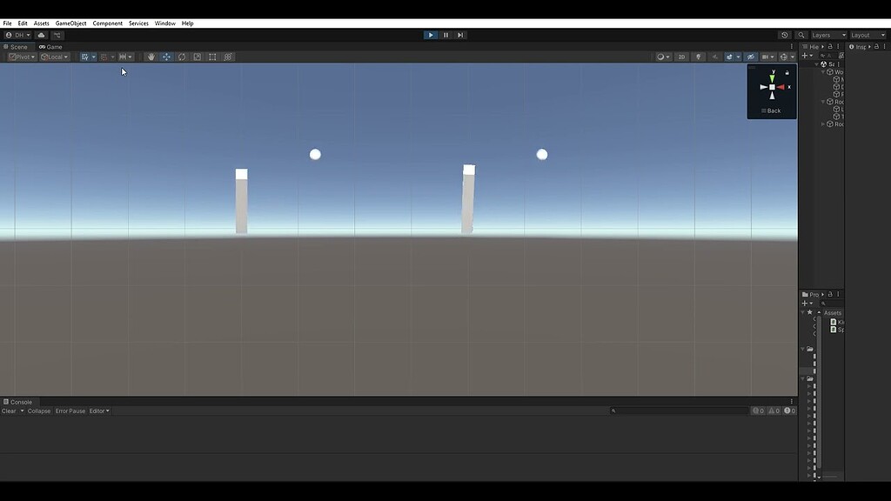Open Unity Collab cloud panel
Image resolution: width=891 pixels, height=501 pixels.
click(42, 35)
